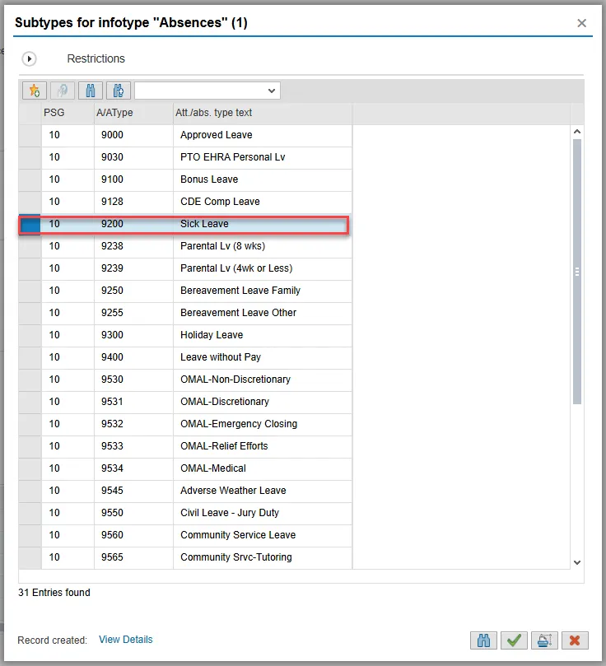This screenshot has height=666, width=606.
Task: Close the Subtypes dialog window
Action: pos(581,23)
